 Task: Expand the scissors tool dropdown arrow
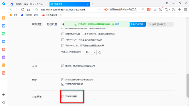pyautogui.click(x=163, y=10)
